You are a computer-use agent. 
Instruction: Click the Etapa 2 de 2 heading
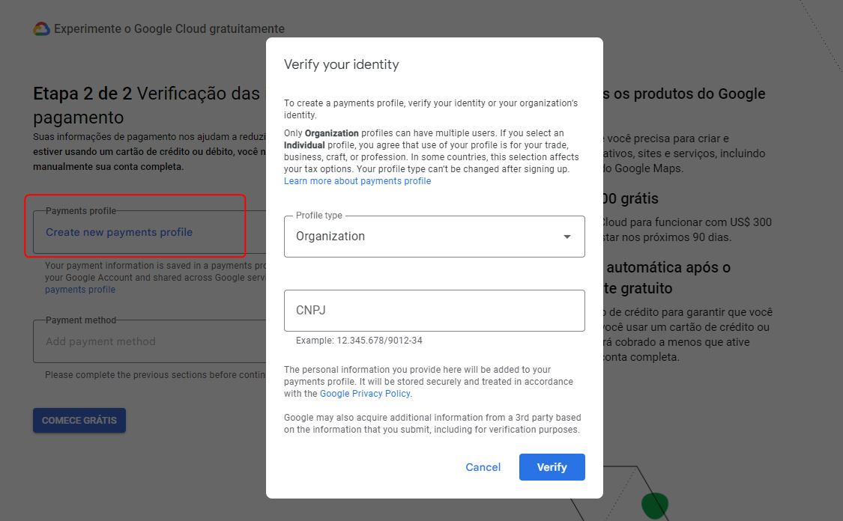(82, 94)
